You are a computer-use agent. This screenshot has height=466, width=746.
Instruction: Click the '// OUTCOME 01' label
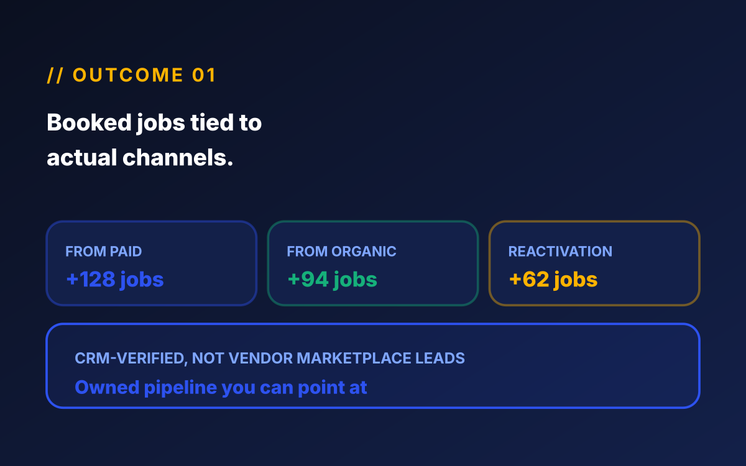coord(131,75)
